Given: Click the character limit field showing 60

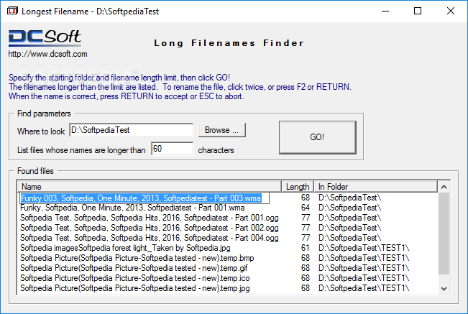Looking at the screenshot, I should (173, 149).
